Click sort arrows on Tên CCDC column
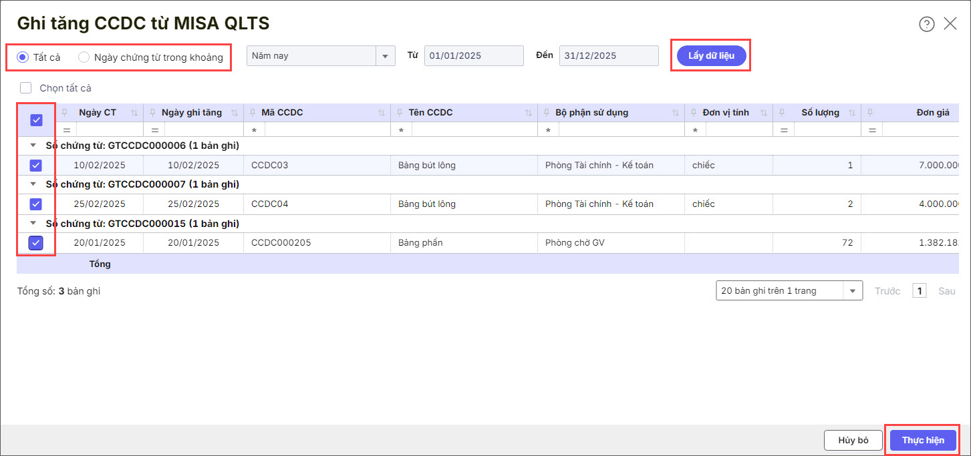 (529, 113)
